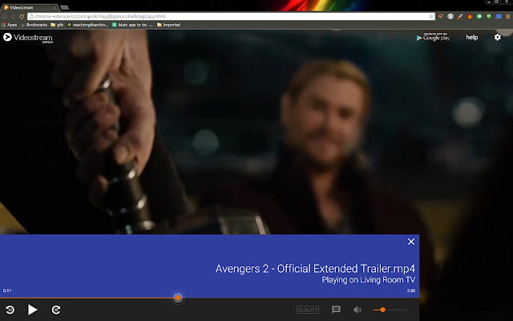The image size is (513, 321).
Task: Open the subtitles/captions icon
Action: (x=336, y=310)
